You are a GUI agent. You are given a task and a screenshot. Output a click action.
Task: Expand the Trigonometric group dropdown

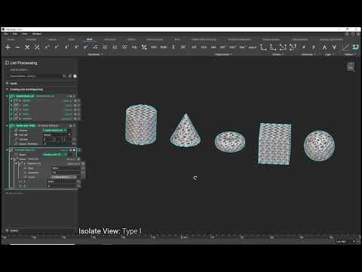coord(223,54)
